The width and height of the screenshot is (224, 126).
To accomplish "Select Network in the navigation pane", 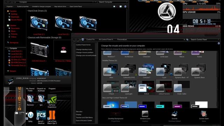I will 13,71.
